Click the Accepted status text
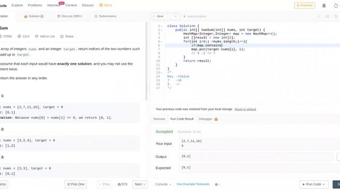 pyautogui.click(x=164, y=132)
